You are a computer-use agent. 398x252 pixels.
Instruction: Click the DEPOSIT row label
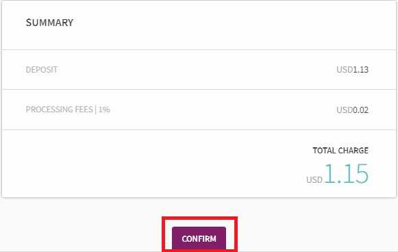[x=42, y=70]
